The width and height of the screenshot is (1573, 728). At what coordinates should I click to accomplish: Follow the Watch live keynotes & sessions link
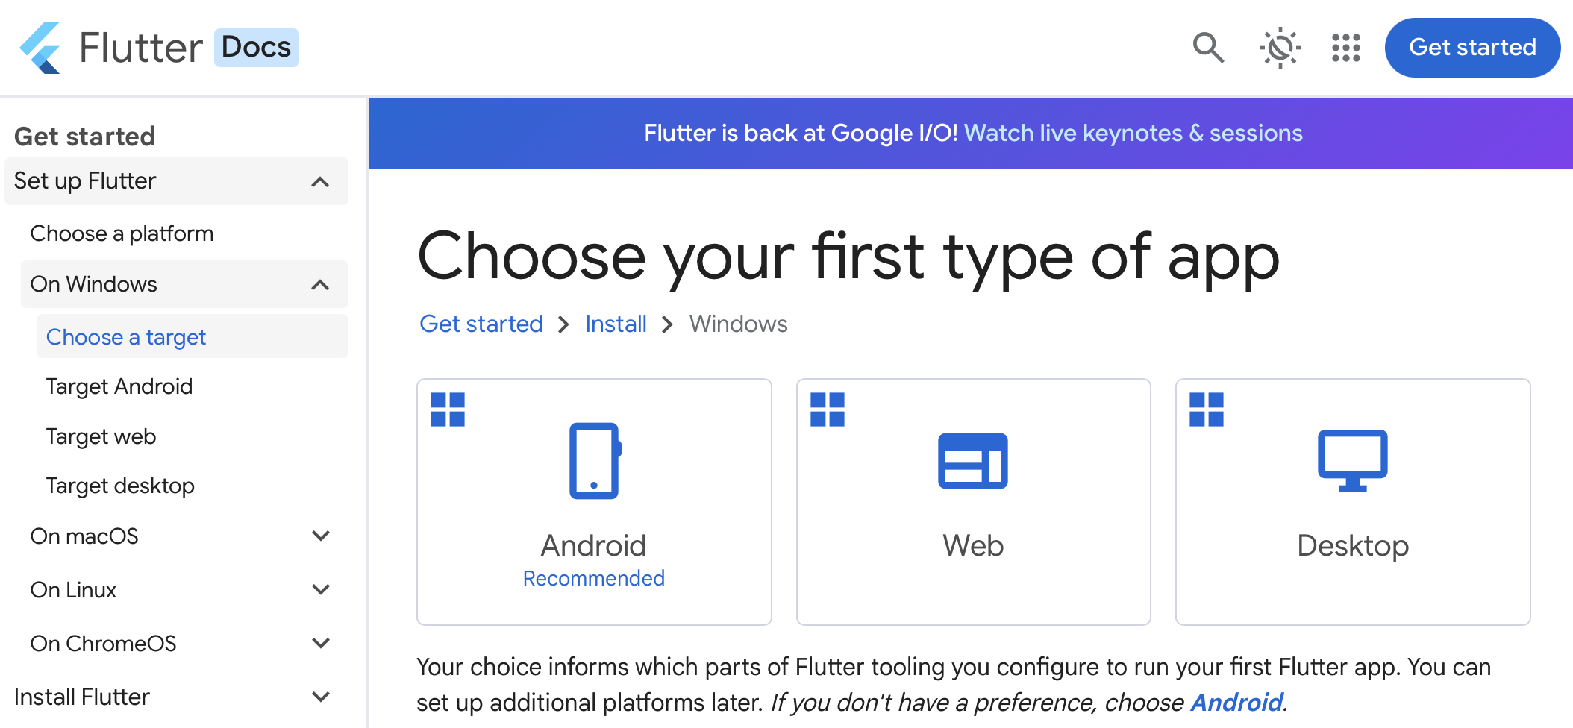1133,133
